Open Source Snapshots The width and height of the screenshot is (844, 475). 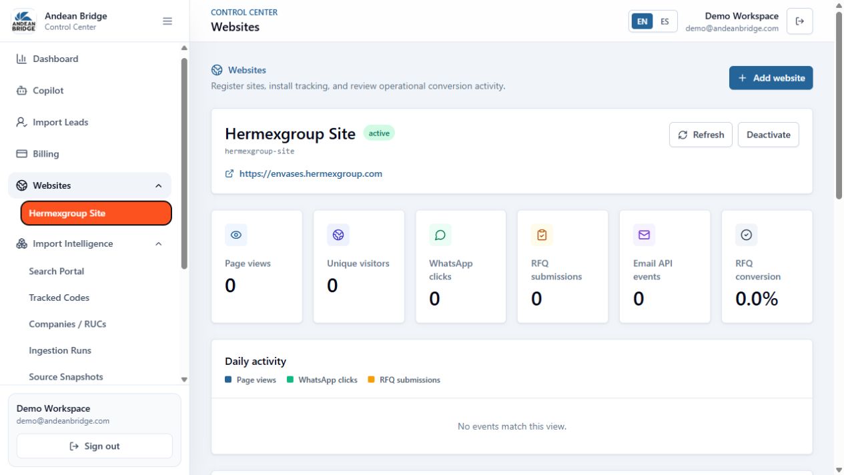pyautogui.click(x=66, y=377)
